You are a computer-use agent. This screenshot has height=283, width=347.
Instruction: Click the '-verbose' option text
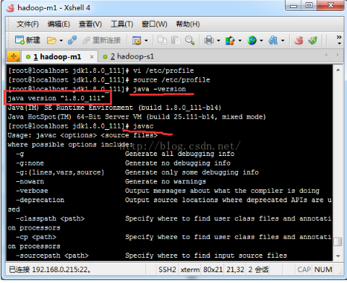coord(32,191)
